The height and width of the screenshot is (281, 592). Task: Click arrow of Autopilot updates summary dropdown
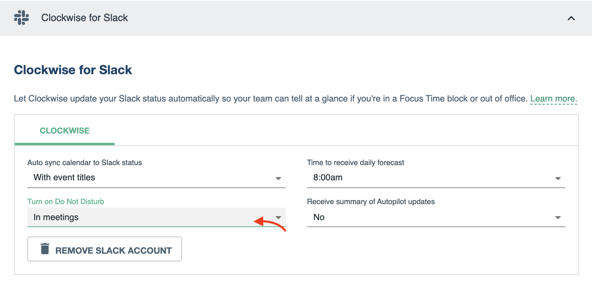tap(558, 218)
